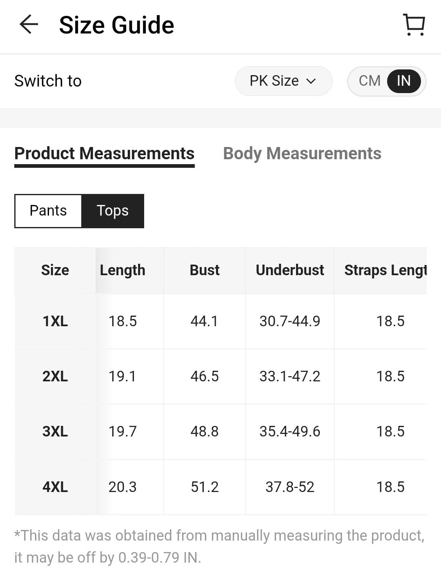Select the 4XL size row label
The width and height of the screenshot is (441, 570).
point(55,487)
